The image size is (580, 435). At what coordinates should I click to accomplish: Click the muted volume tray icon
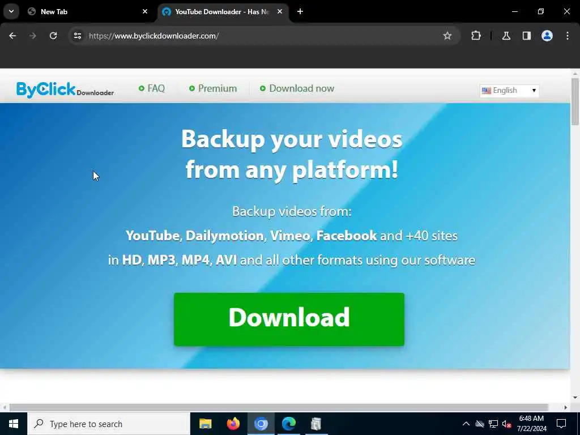coord(507,424)
